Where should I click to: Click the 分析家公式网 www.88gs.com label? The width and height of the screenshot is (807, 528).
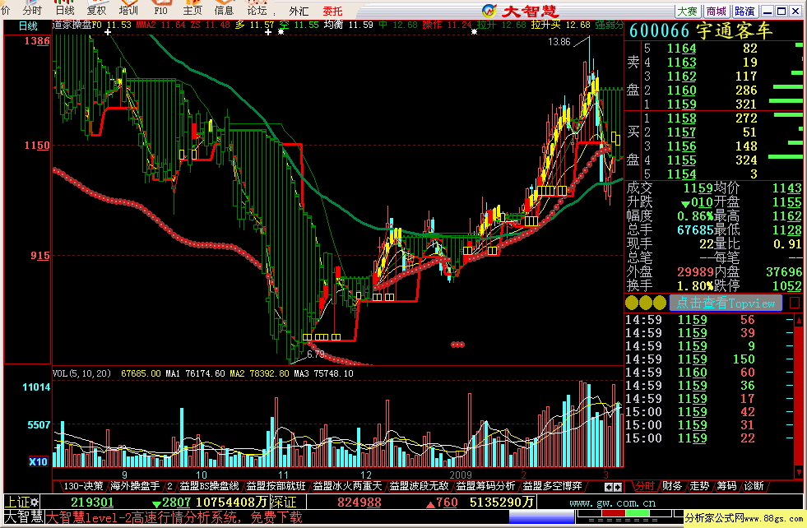pyautogui.click(x=744, y=517)
